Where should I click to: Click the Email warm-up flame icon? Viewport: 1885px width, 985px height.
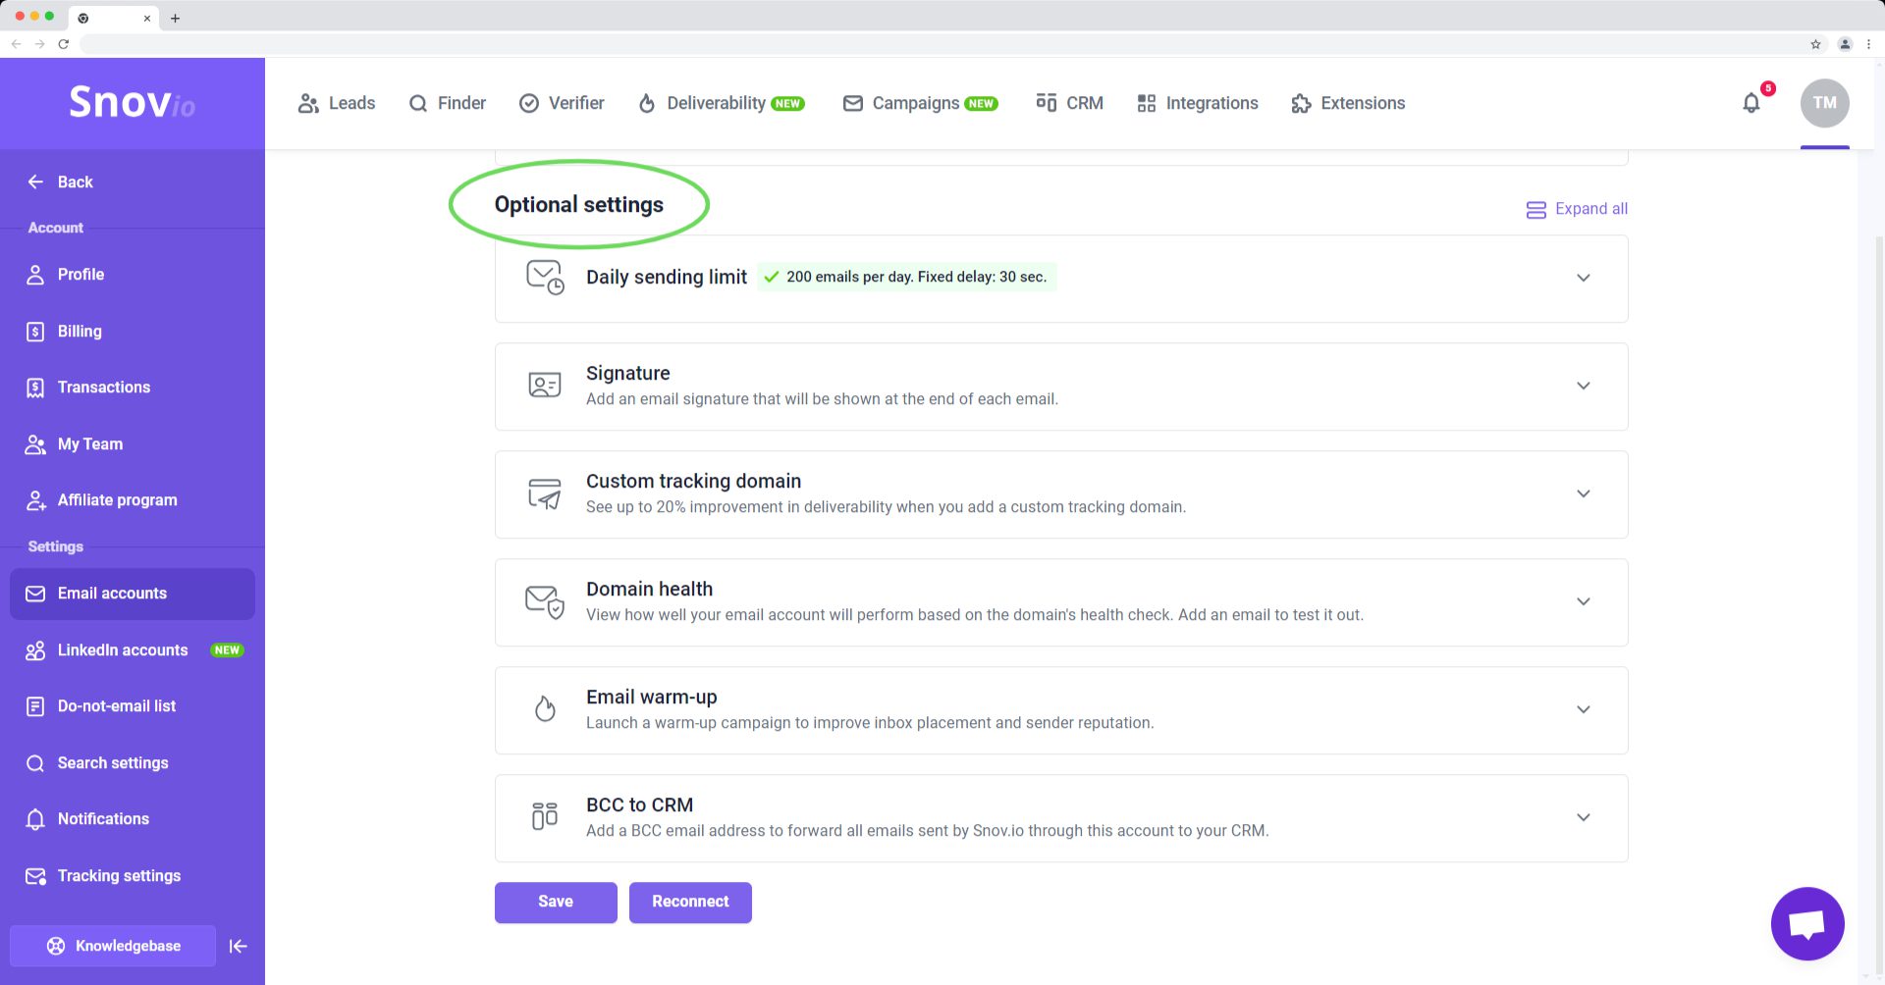pyautogui.click(x=545, y=709)
